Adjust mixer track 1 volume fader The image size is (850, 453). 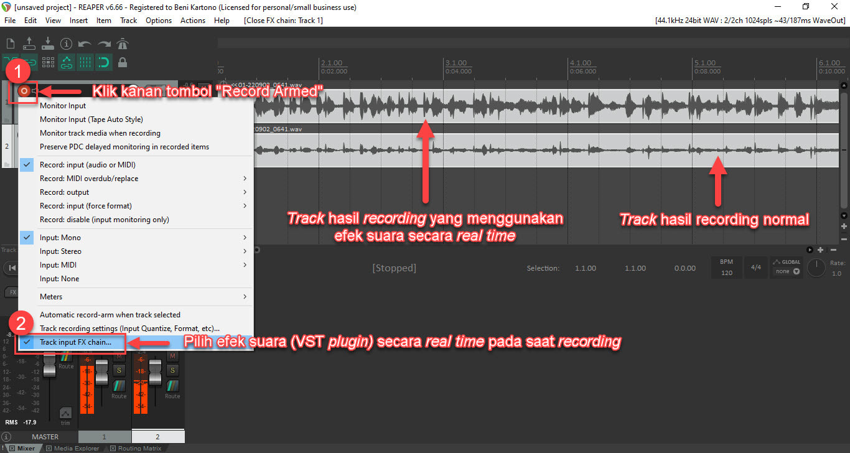click(x=101, y=372)
